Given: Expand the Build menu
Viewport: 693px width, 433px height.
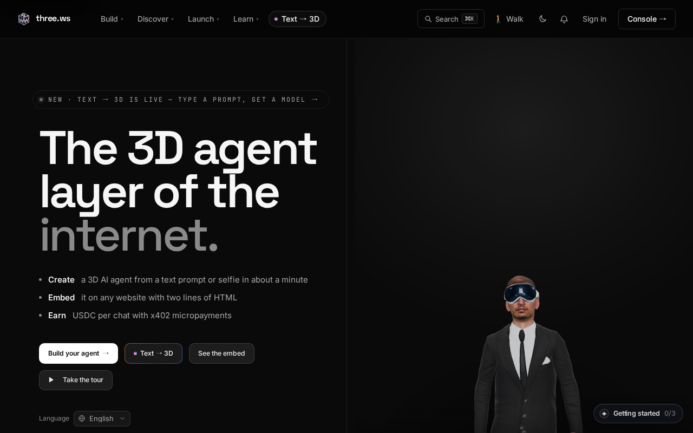Looking at the screenshot, I should 112,19.
